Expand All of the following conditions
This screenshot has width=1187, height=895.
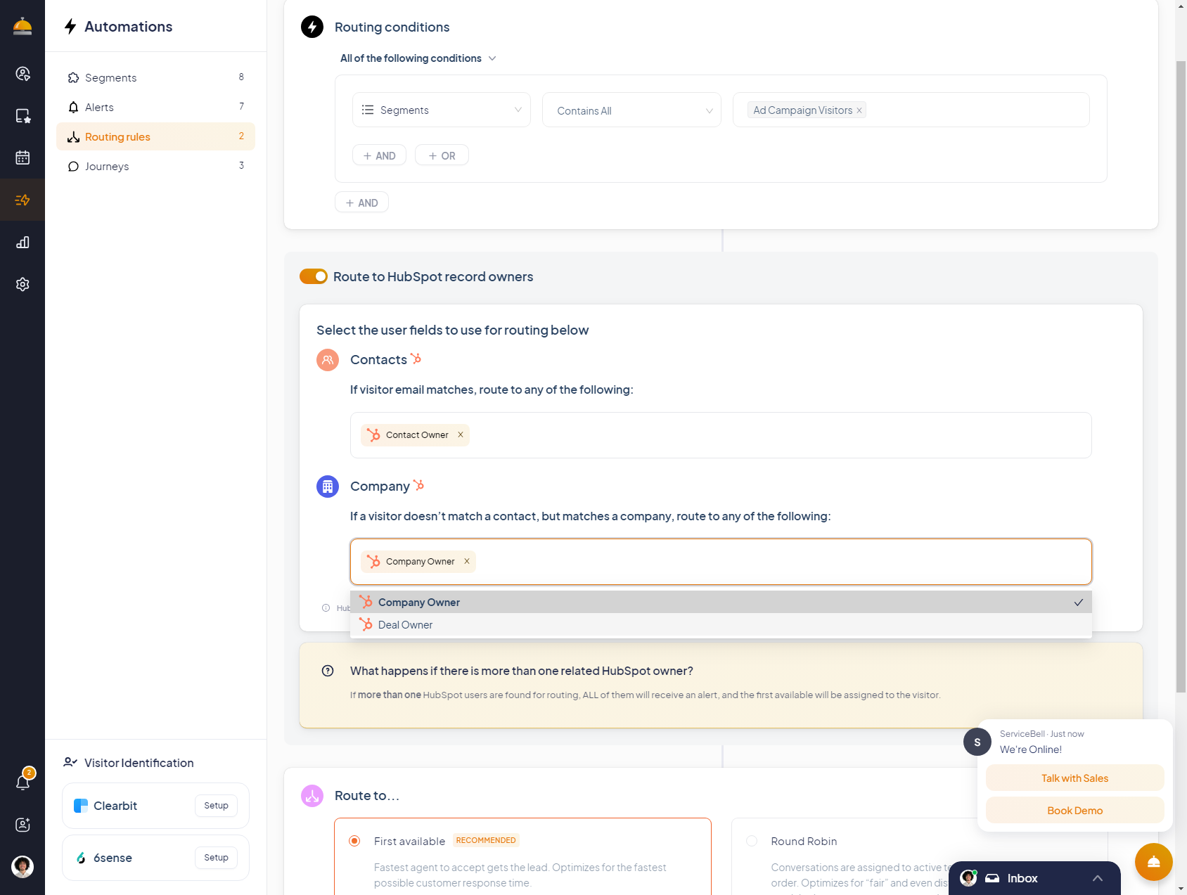(x=418, y=58)
